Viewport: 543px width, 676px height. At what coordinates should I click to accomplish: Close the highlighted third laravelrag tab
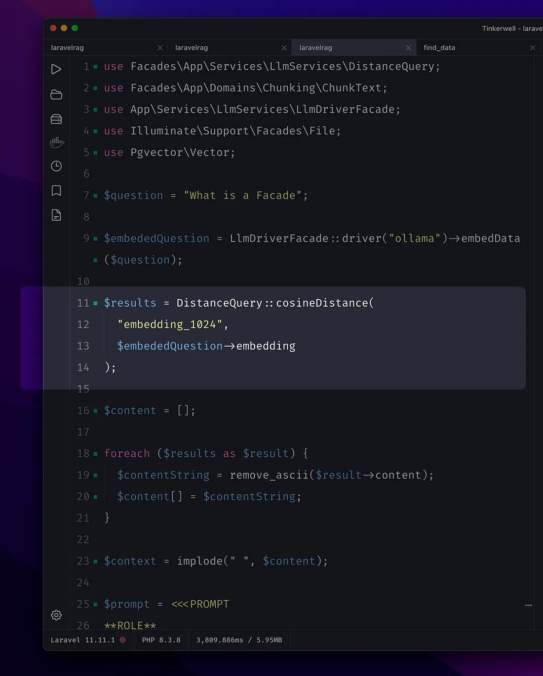408,47
